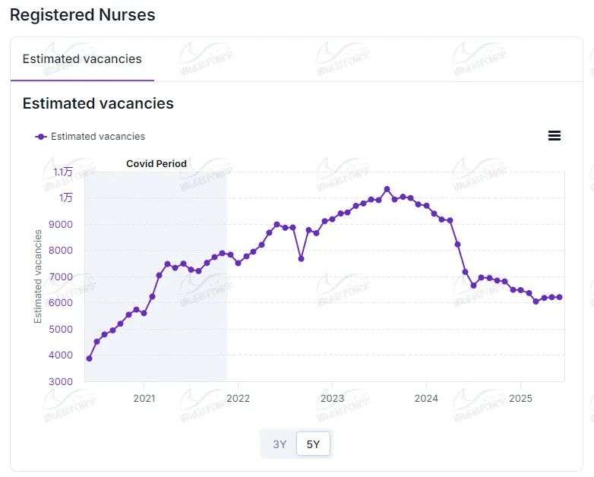Click the highest peak data point

(387, 189)
